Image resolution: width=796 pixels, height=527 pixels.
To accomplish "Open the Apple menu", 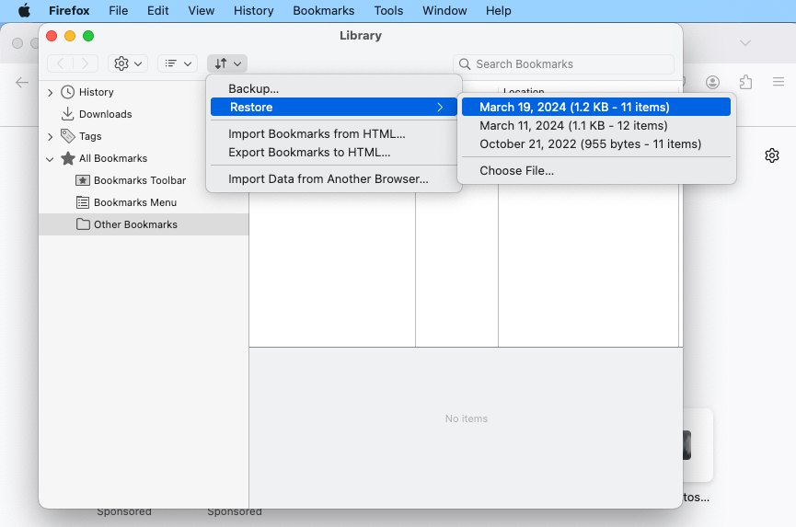I will [24, 11].
